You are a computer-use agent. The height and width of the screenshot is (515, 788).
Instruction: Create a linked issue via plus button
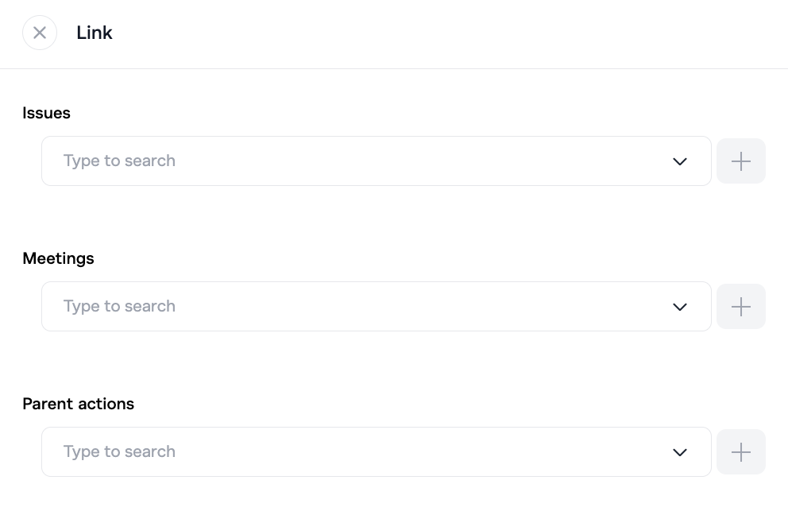[x=741, y=161]
